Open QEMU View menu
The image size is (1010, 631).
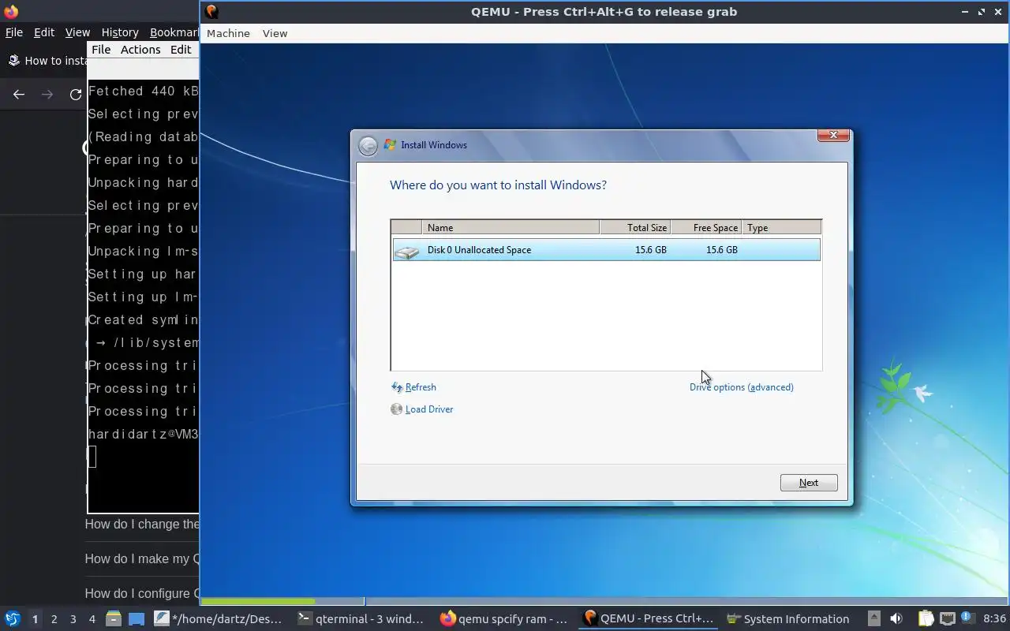pos(275,33)
